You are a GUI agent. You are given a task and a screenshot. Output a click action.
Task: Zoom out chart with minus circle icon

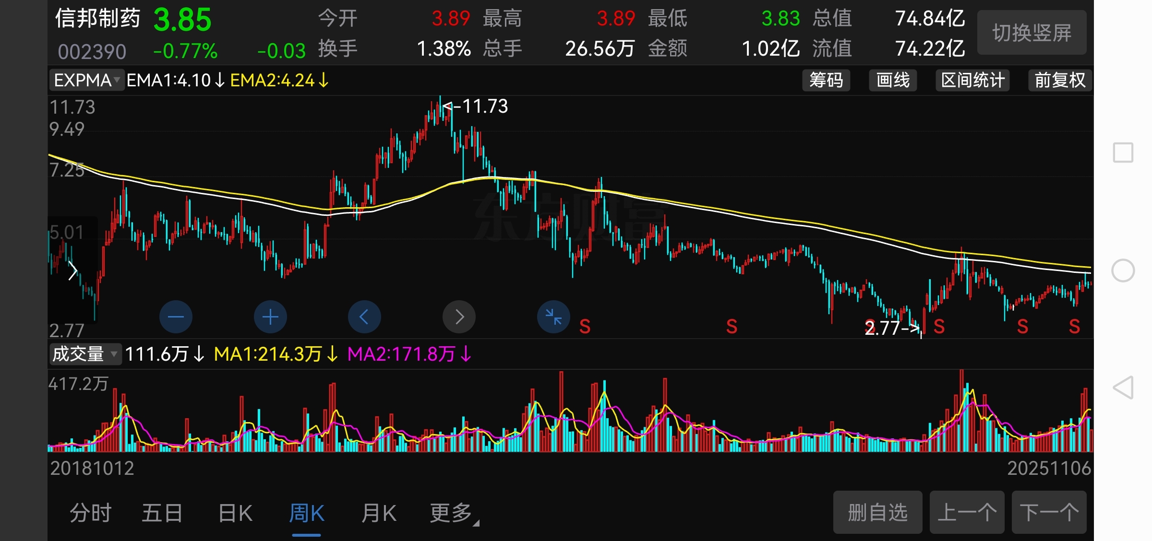[x=176, y=317]
